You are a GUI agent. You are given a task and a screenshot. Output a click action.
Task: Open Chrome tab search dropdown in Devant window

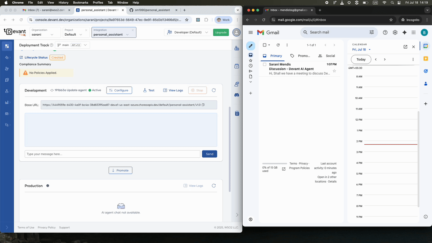pos(237,10)
